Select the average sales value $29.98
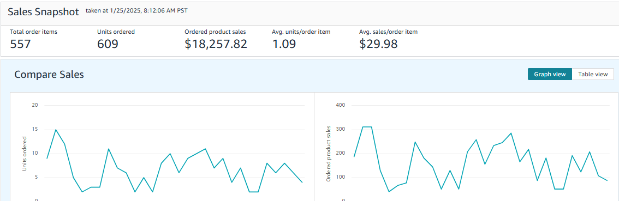The image size is (619, 201). click(378, 44)
